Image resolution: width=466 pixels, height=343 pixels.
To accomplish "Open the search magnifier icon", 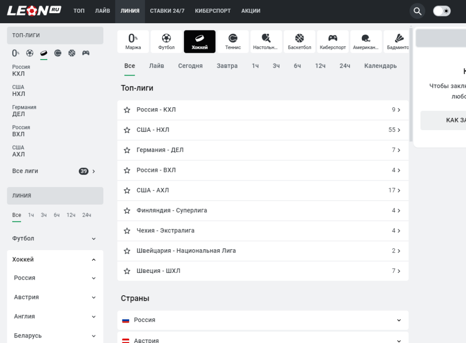I will (x=417, y=11).
